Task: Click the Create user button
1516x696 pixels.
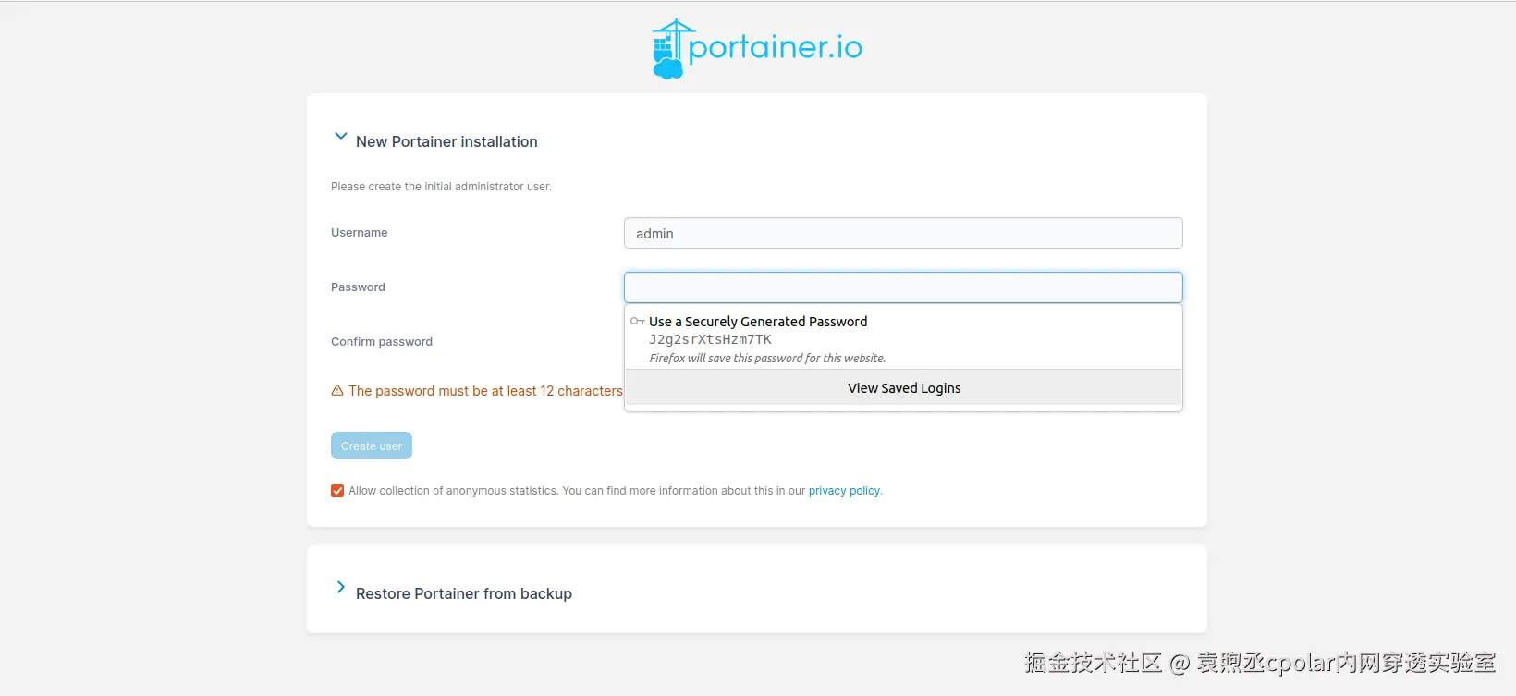Action: tap(372, 446)
